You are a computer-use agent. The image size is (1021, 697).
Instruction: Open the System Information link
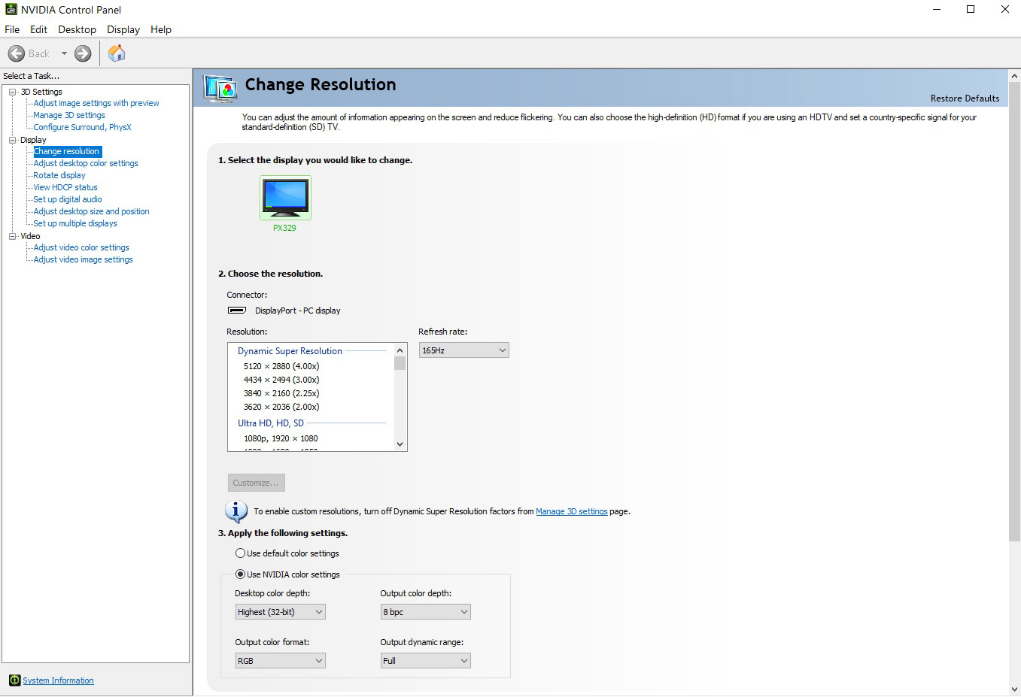click(58, 680)
